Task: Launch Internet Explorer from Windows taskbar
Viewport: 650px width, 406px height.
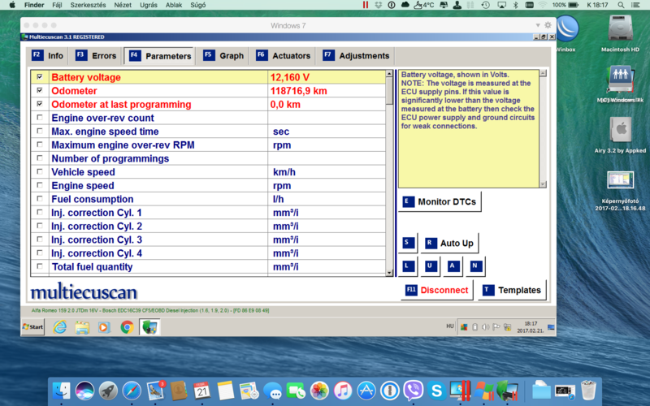Action: click(x=60, y=327)
